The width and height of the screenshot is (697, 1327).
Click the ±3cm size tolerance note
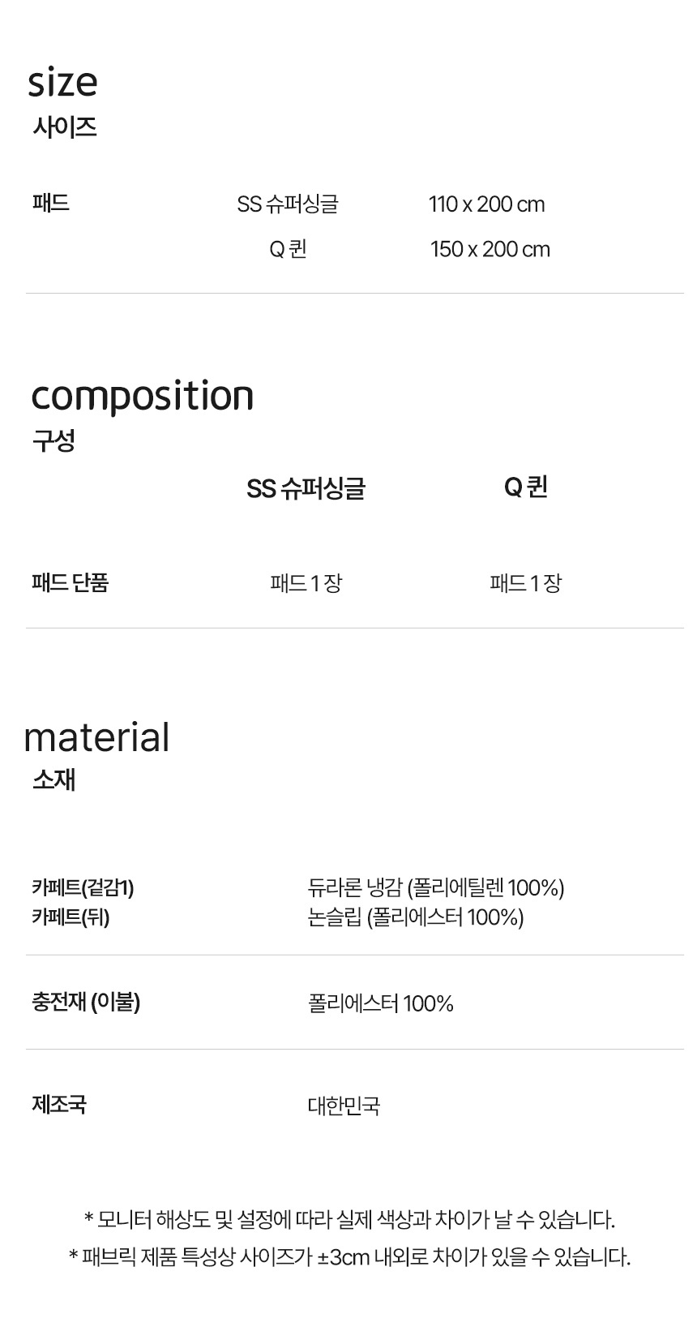pos(349,1257)
